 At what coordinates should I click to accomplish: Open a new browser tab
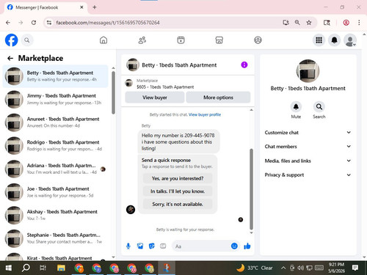tap(95, 7)
